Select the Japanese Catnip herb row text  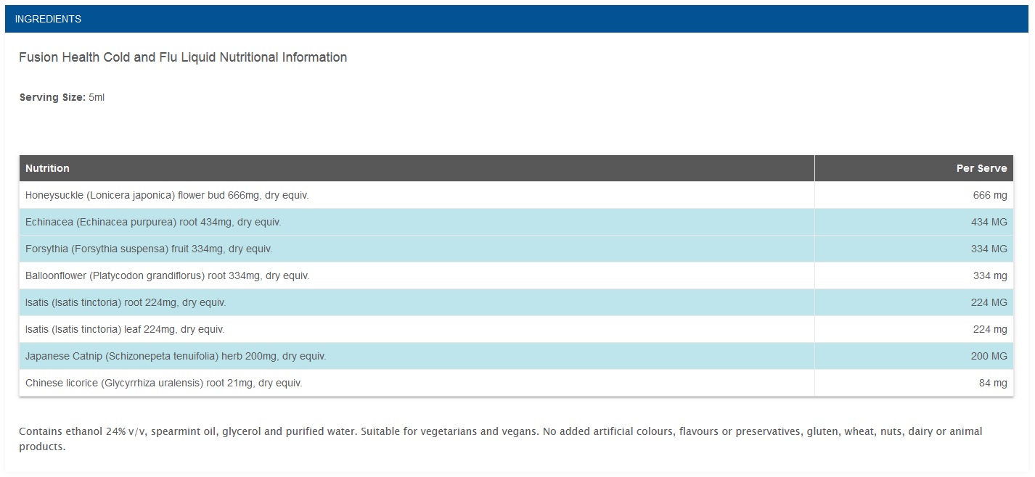tap(176, 356)
